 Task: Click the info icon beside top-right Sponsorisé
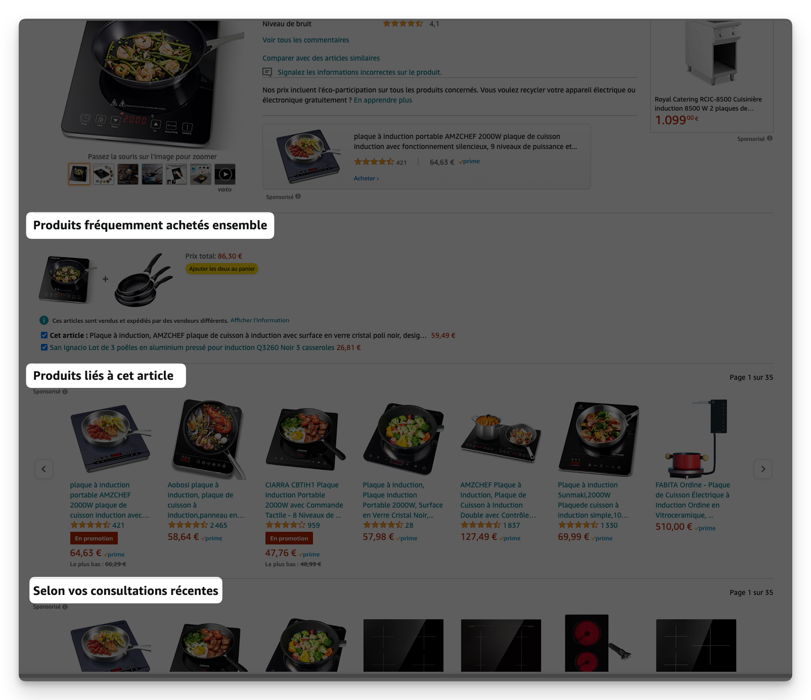point(770,138)
